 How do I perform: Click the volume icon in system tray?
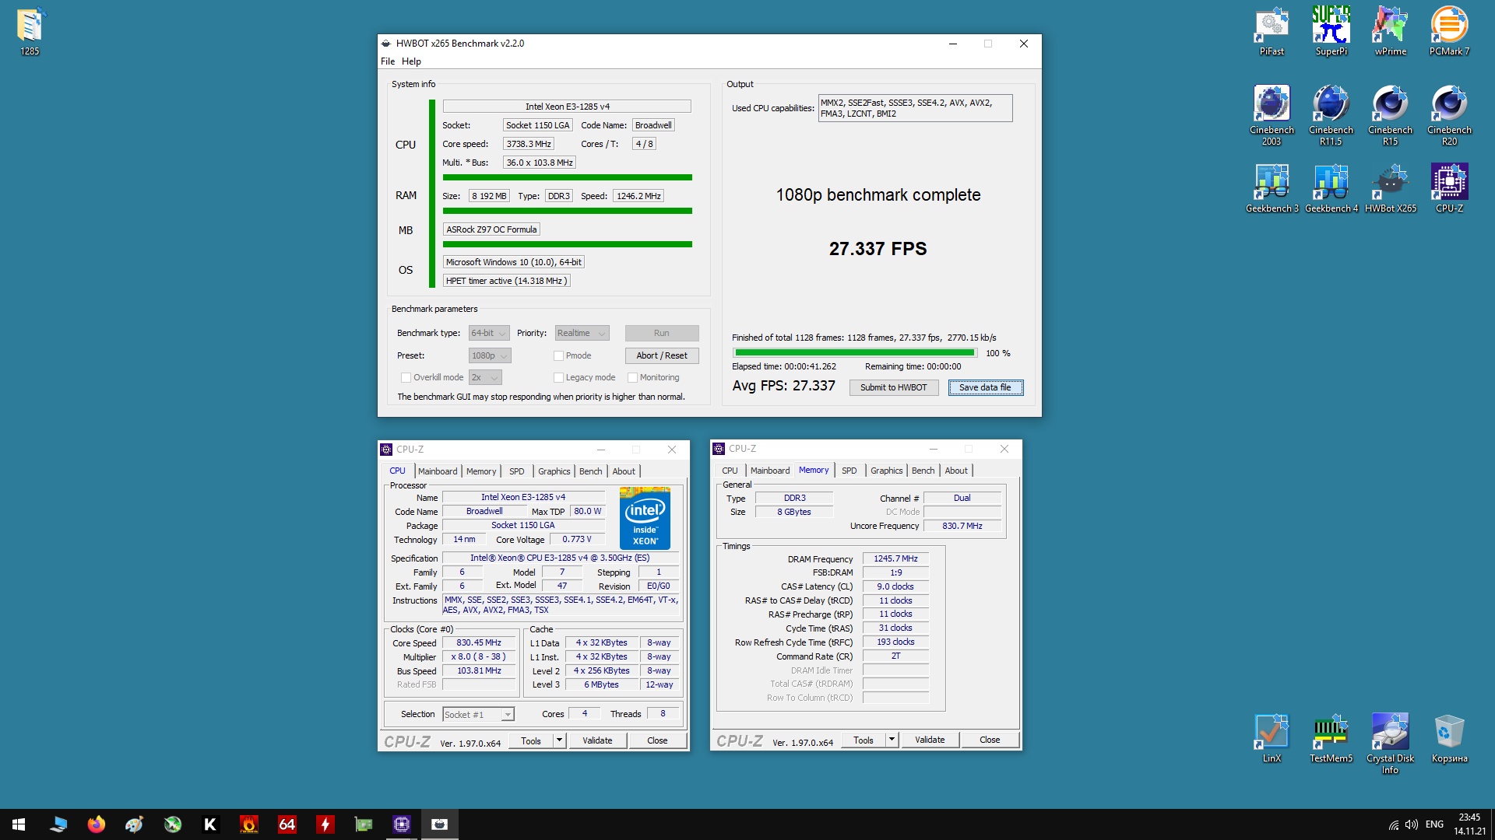click(x=1412, y=824)
